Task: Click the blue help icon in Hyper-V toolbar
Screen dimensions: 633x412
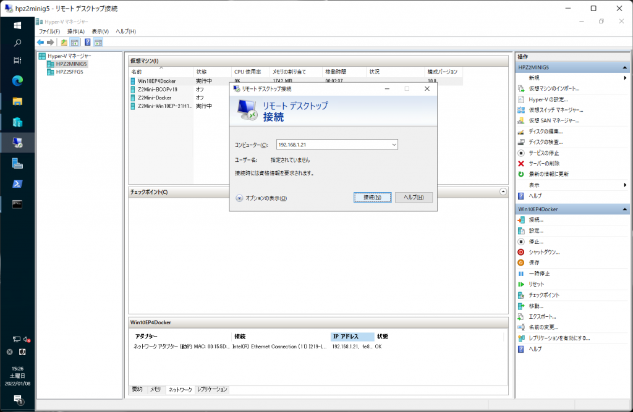Action: click(87, 43)
